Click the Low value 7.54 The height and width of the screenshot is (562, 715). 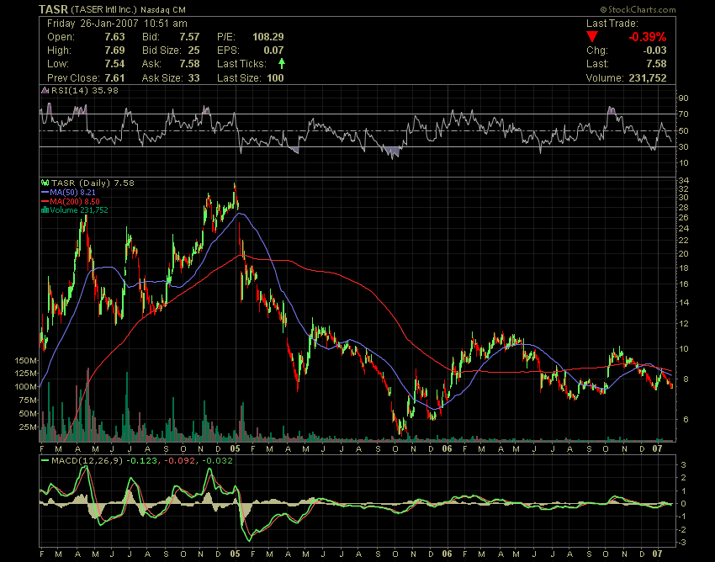(x=114, y=64)
